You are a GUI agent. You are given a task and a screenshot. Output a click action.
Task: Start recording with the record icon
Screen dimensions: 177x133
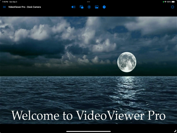click(89, 7)
